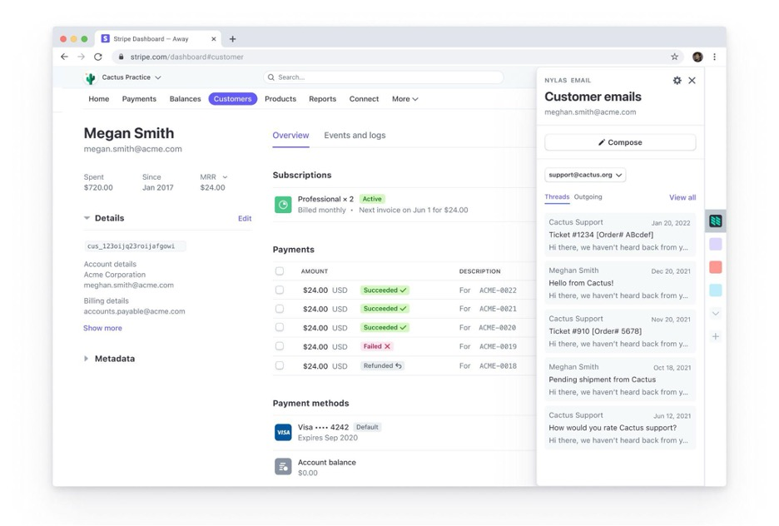Select the light blue app icon in sidebar

click(716, 290)
